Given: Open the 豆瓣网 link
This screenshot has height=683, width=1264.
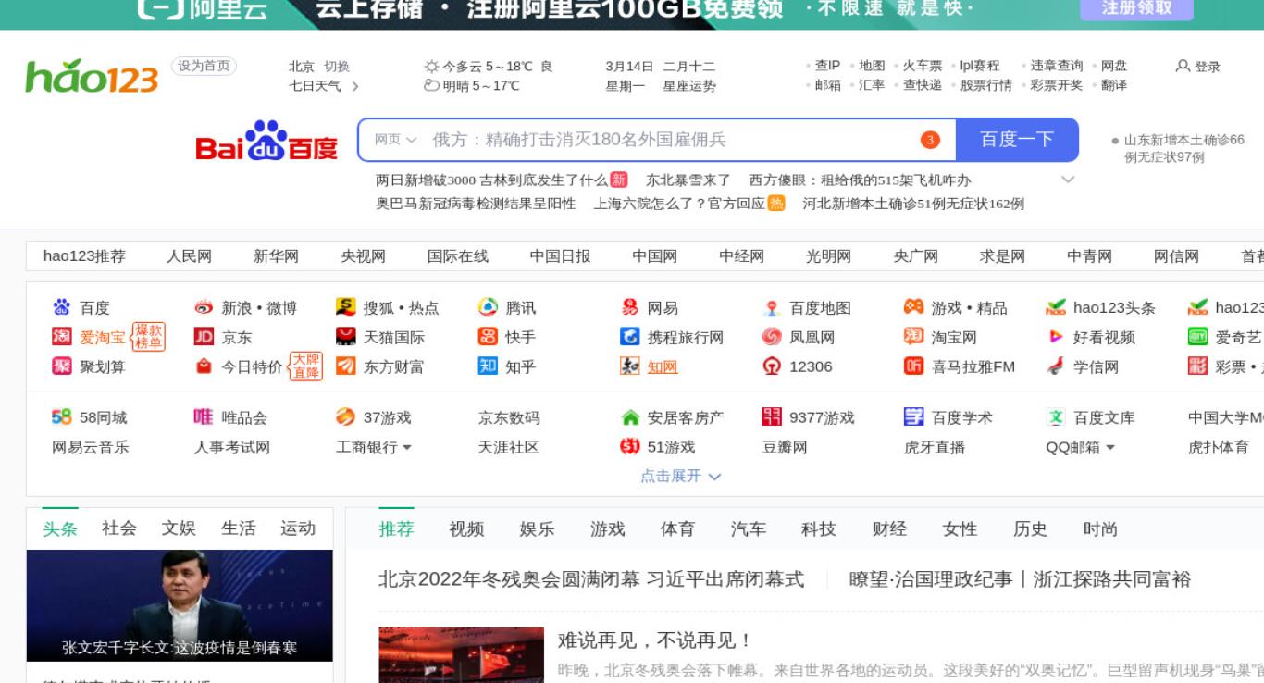Looking at the screenshot, I should (785, 448).
